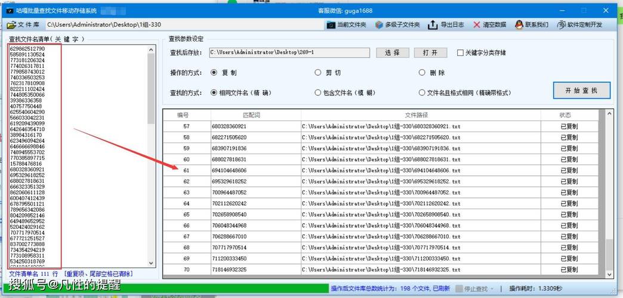Image resolution: width=623 pixels, height=298 pixels.
Task: Select the 剪切 operation radio button
Action: pos(317,73)
